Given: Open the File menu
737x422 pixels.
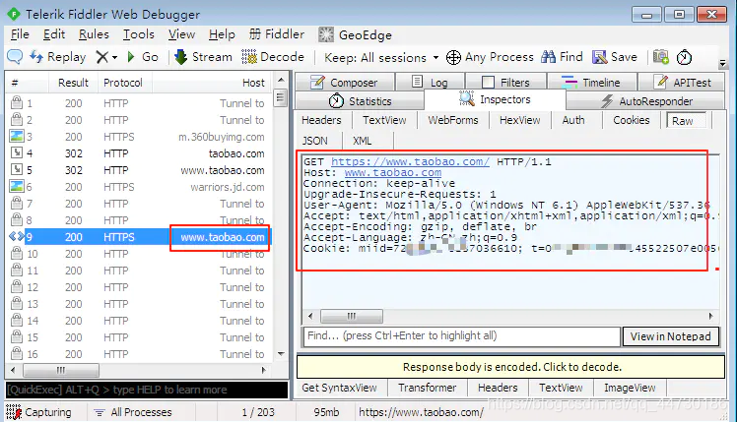Looking at the screenshot, I should tap(20, 34).
